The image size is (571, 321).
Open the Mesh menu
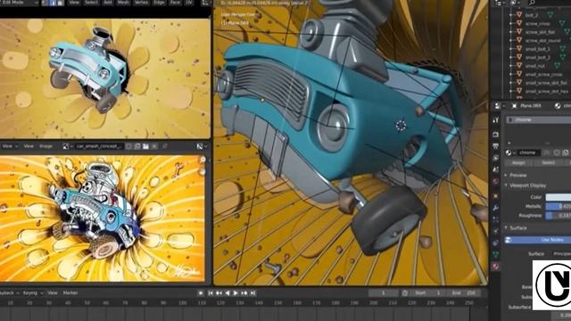[123, 3]
